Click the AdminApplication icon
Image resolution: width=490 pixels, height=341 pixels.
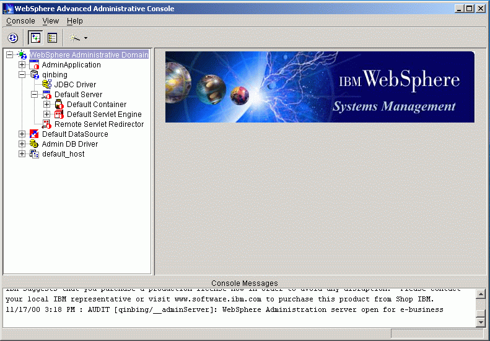pyautogui.click(x=34, y=64)
